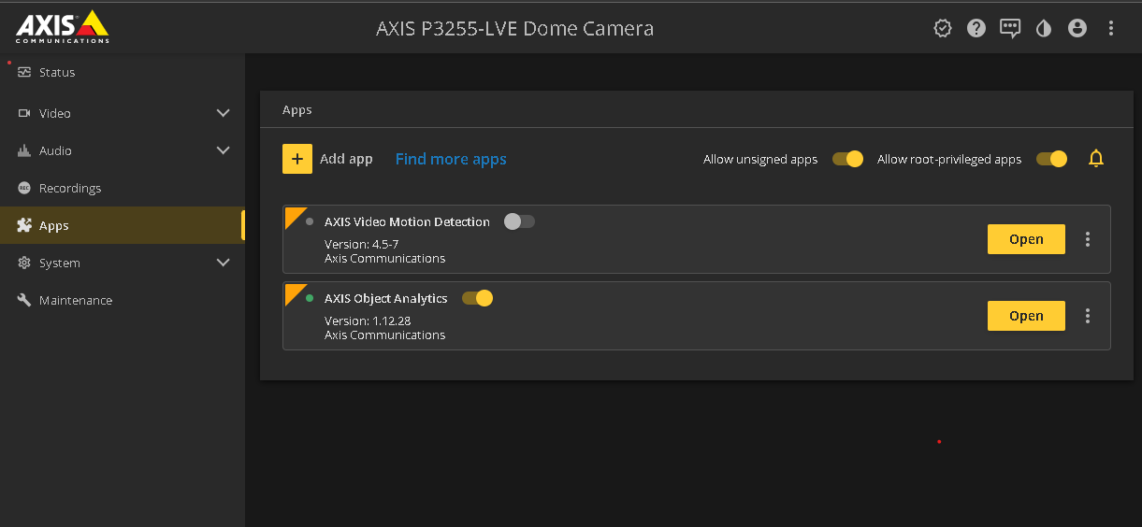The height and width of the screenshot is (527, 1142).
Task: Expand the Video menu chevron
Action: coord(224,113)
